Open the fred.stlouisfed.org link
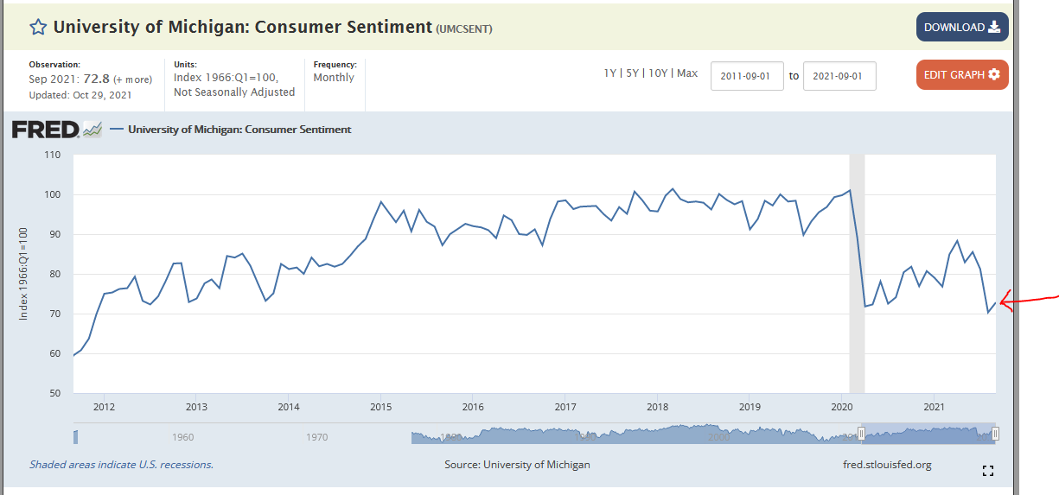The height and width of the screenshot is (495, 1059). pos(887,465)
